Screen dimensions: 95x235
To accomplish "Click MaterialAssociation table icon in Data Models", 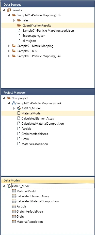I will pyautogui.click(x=14, y=222).
